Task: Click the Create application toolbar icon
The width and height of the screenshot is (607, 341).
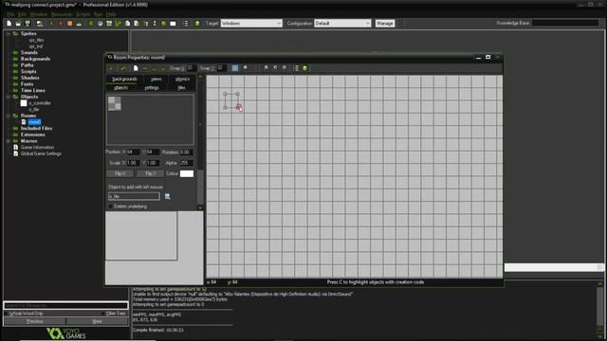Action: coord(40,24)
